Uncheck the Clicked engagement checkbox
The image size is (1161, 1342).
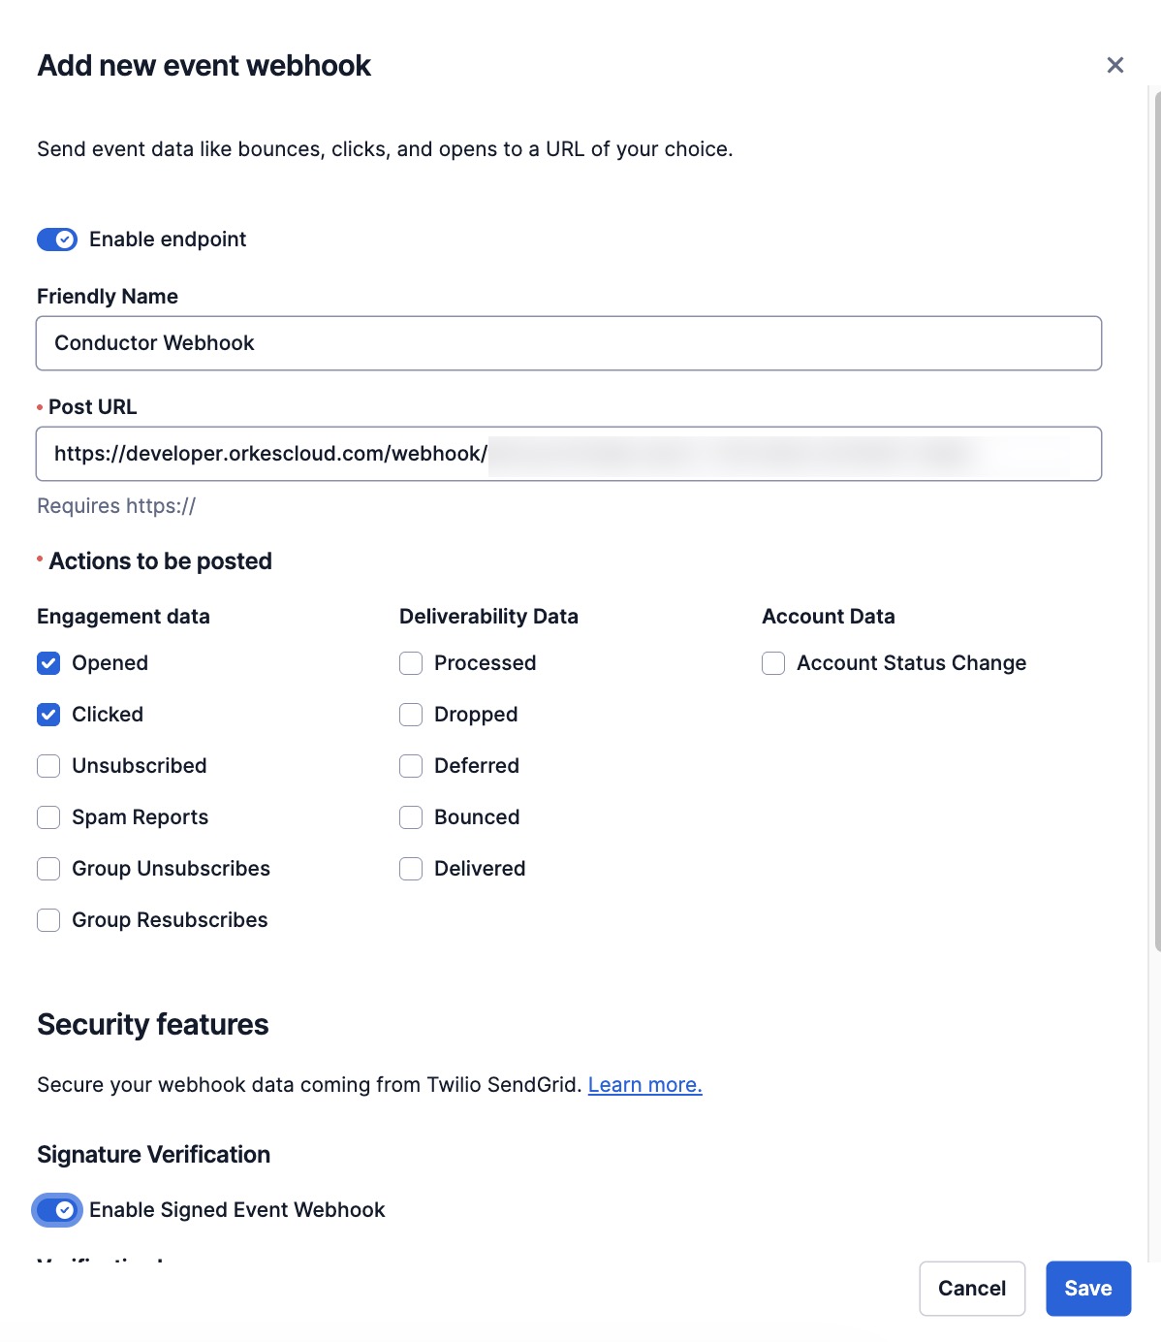(x=48, y=714)
